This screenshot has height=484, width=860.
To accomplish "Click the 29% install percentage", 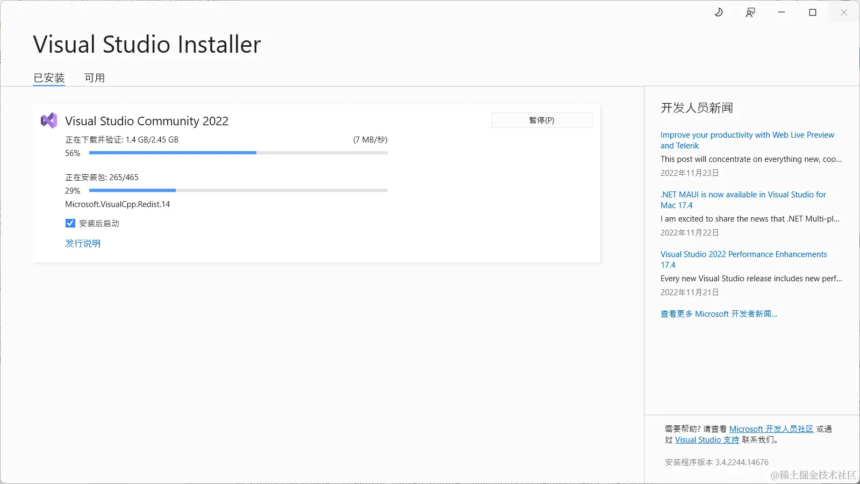I will [x=73, y=191].
